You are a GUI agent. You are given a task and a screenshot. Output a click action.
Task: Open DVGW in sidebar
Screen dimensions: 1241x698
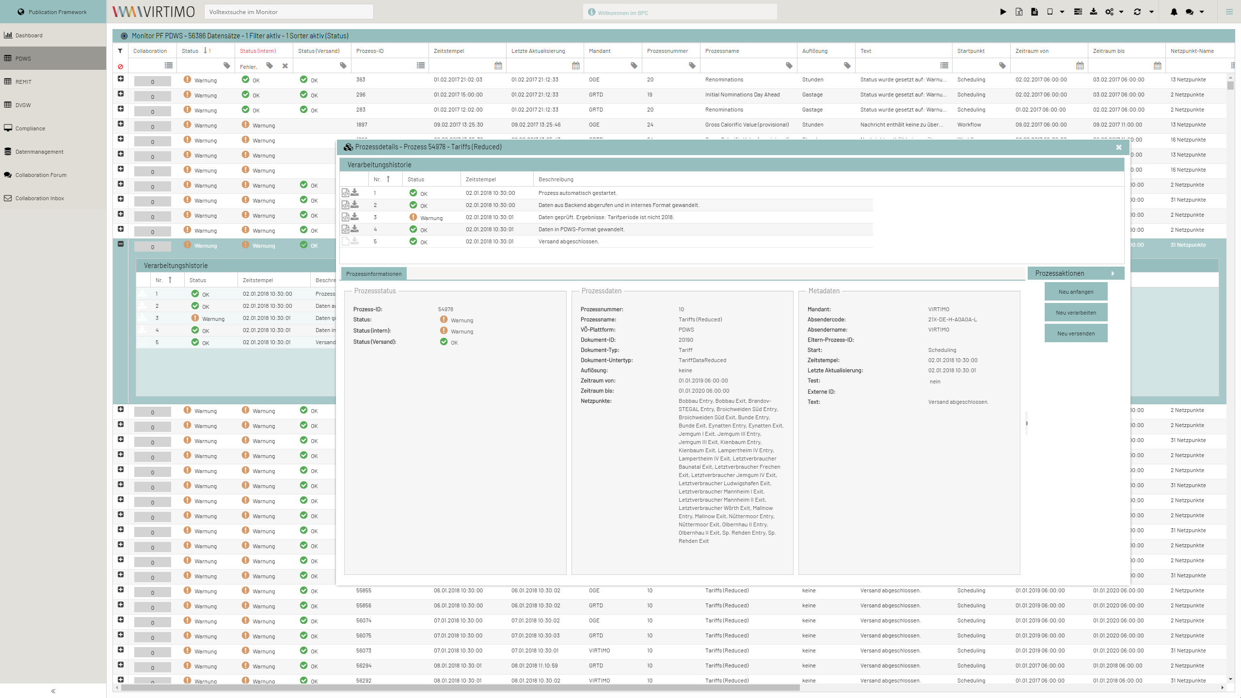click(x=53, y=105)
